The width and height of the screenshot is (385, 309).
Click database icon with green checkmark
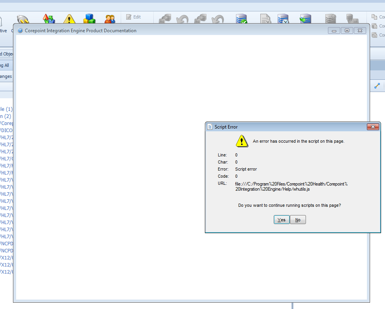click(x=241, y=19)
